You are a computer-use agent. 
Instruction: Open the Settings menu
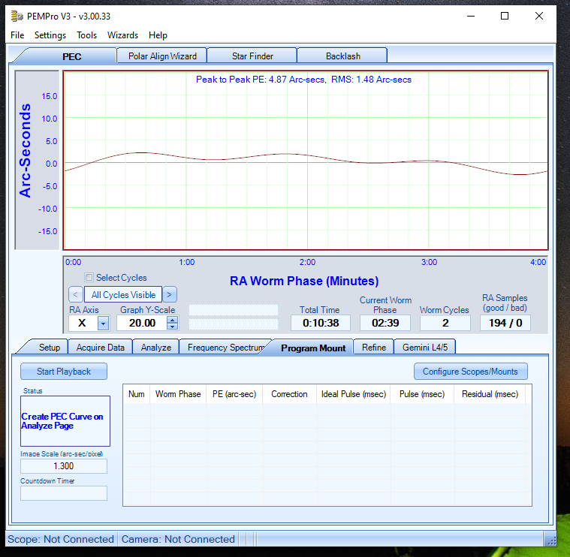click(50, 35)
